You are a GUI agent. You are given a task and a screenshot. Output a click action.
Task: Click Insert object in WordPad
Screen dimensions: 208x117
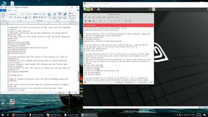pyautogui.click(x=65, y=16)
